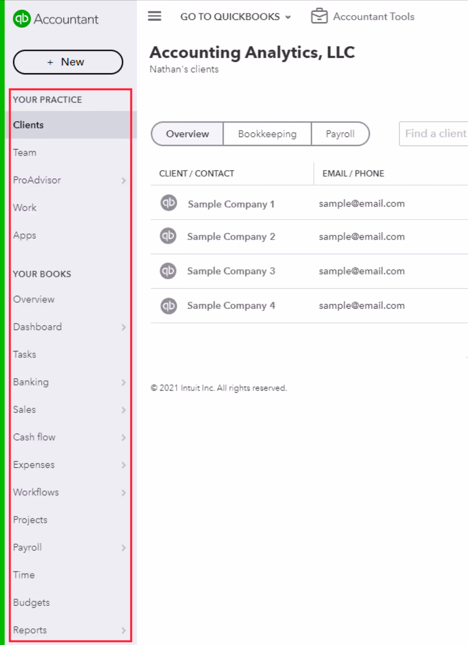This screenshot has width=468, height=645.
Task: Click the QuickBooks Accountant logo icon
Action: coord(21,19)
